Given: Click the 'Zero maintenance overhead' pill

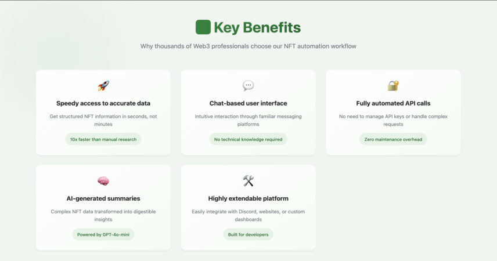Looking at the screenshot, I should [x=393, y=139].
